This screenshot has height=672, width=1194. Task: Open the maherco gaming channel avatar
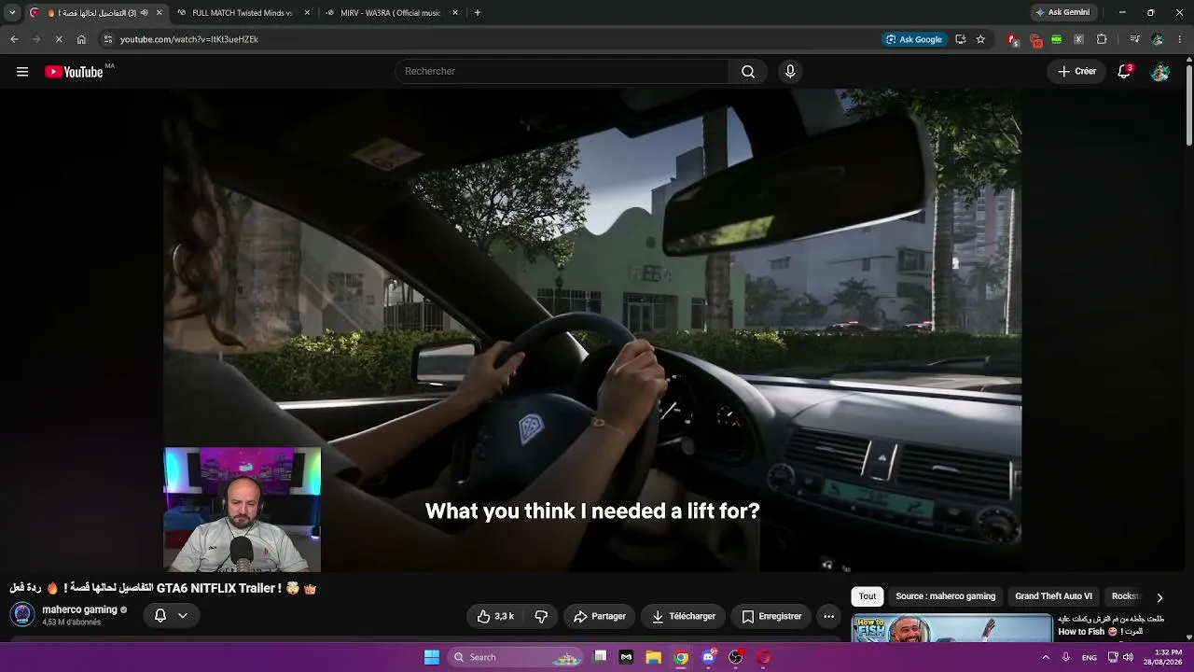(23, 615)
